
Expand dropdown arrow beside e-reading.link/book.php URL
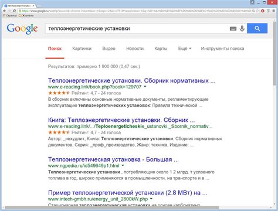[145, 87]
